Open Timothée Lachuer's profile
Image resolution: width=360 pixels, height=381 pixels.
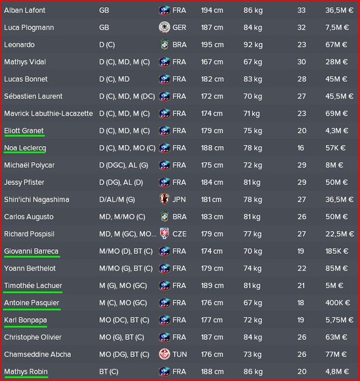(33, 286)
